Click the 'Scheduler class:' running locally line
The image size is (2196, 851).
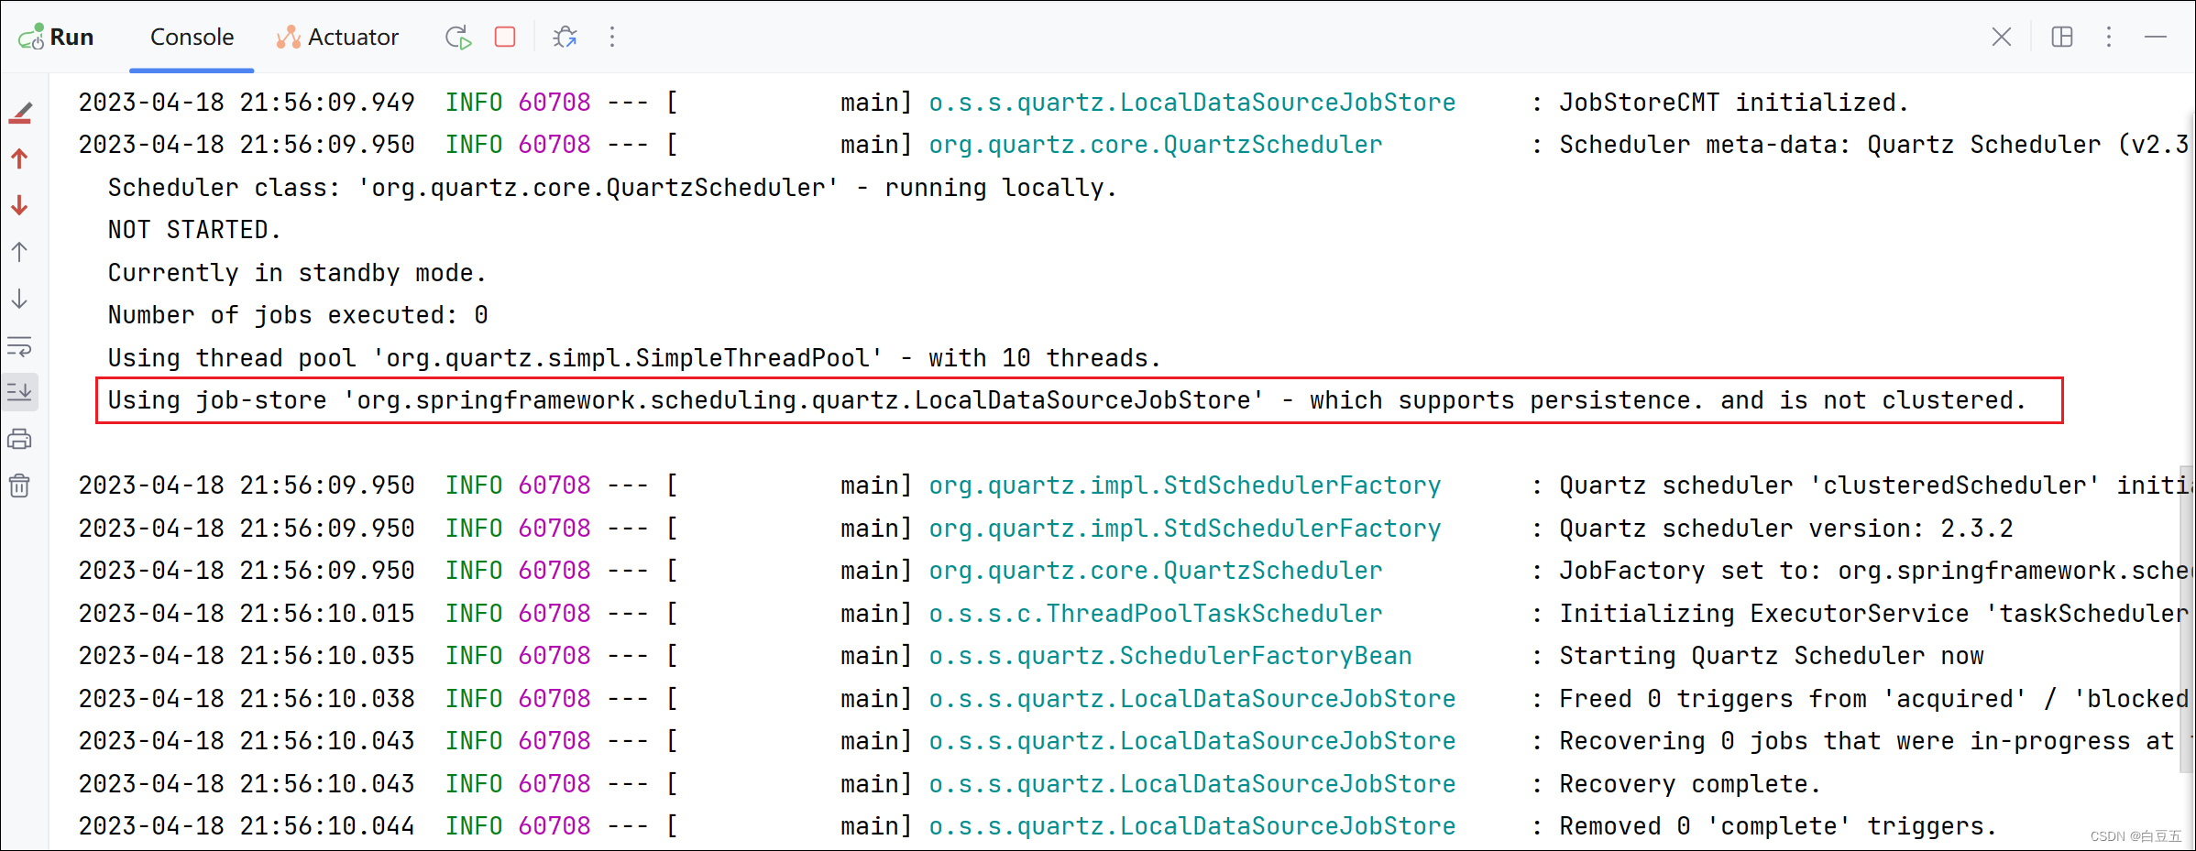coord(612,188)
